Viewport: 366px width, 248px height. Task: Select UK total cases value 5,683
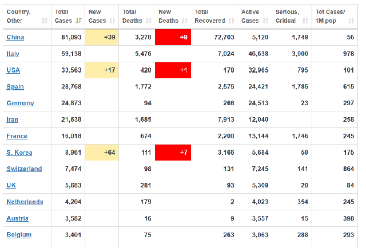point(73,186)
